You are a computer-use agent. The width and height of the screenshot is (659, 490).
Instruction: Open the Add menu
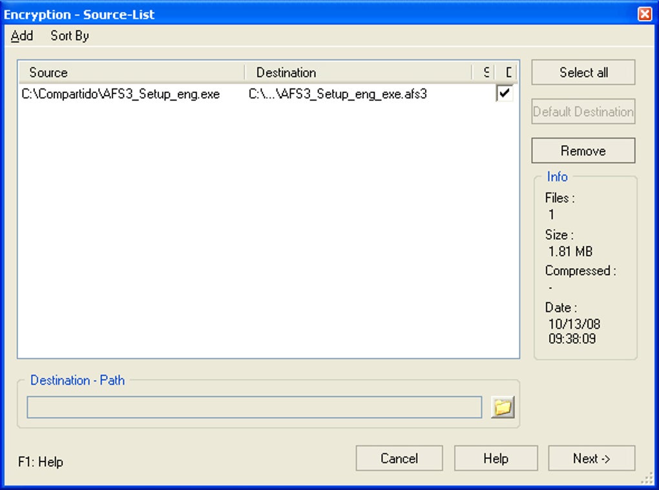[21, 36]
